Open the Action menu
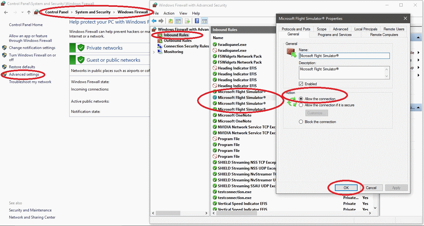Image resolution: width=424 pixels, height=226 pixels. (x=169, y=13)
